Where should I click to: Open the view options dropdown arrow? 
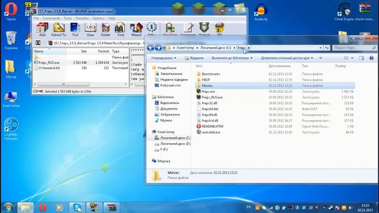coord(352,58)
